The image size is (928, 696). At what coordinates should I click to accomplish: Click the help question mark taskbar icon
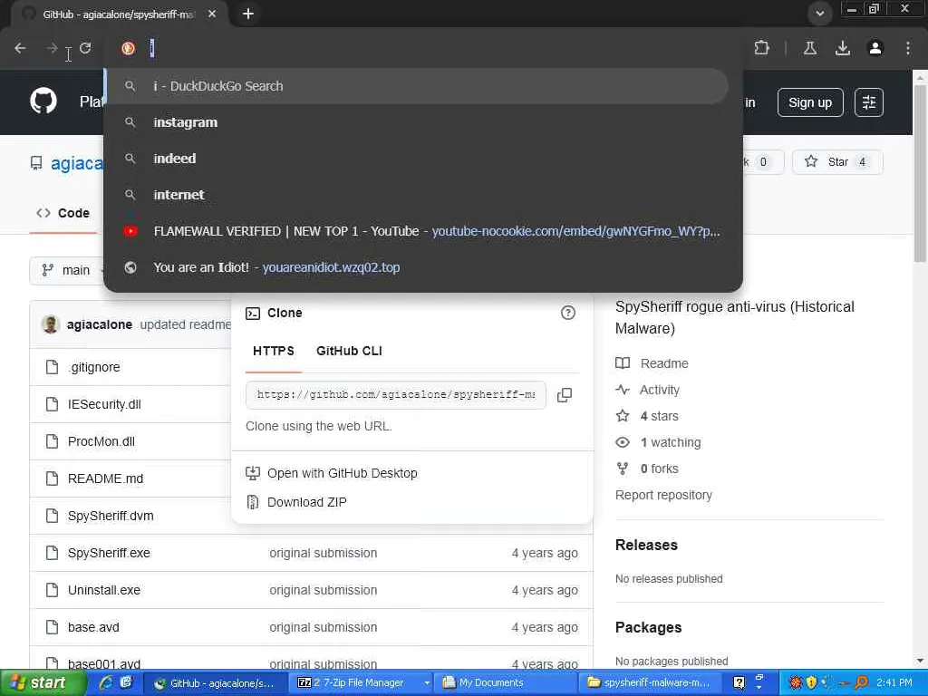(x=739, y=683)
